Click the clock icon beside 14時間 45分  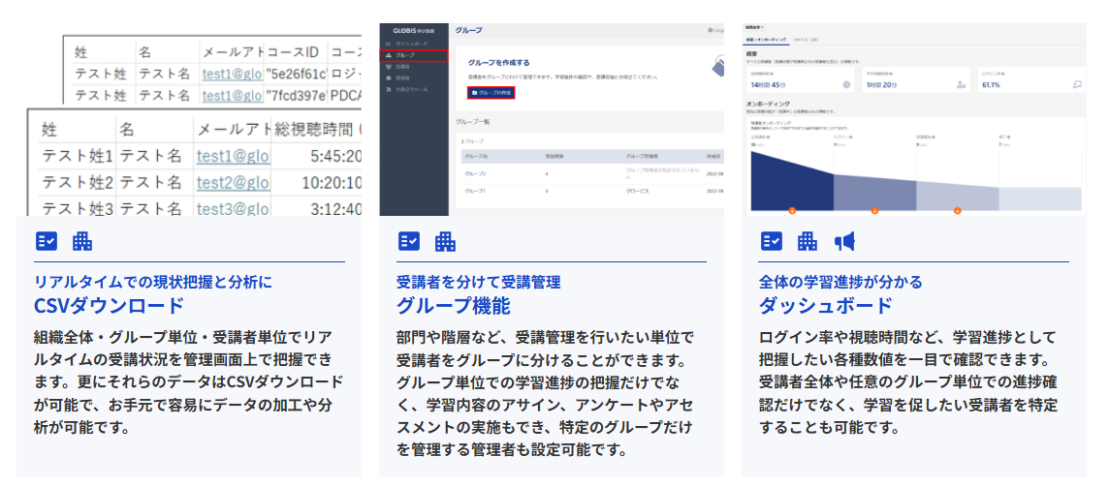pos(846,85)
